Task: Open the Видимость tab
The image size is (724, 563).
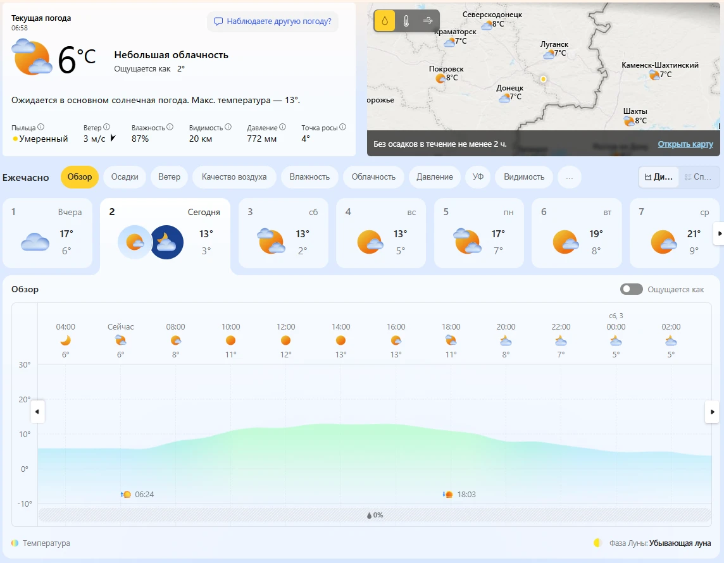Action: pyautogui.click(x=524, y=177)
